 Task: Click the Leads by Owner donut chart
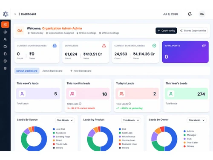click(164, 139)
